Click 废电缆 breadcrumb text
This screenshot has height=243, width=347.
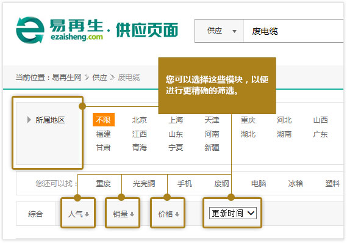[129, 78]
